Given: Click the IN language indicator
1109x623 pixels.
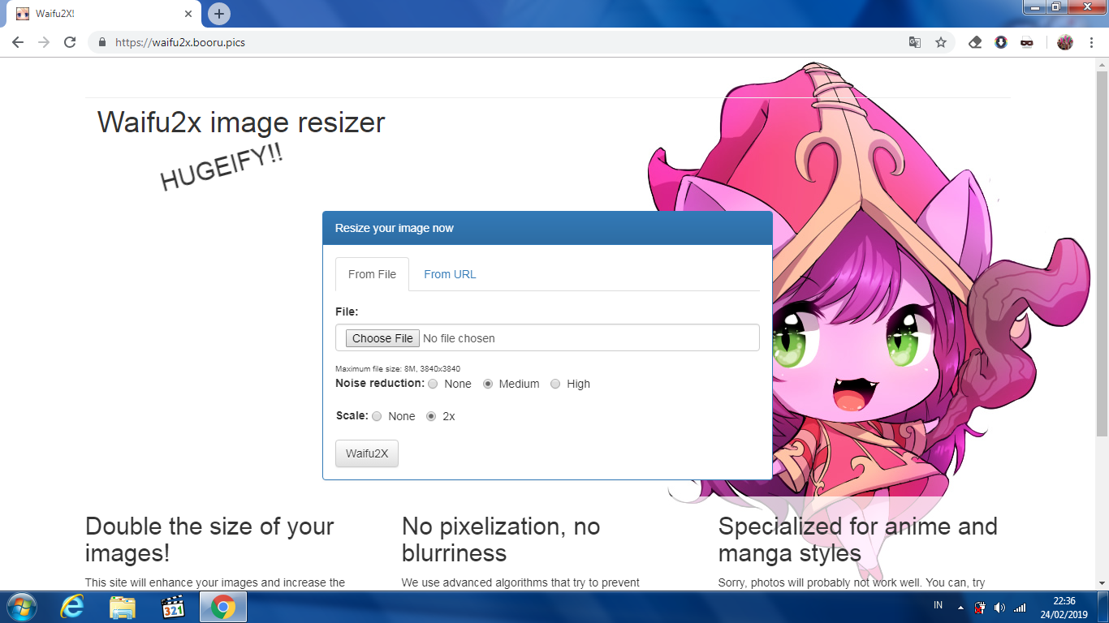Looking at the screenshot, I should click(x=939, y=606).
